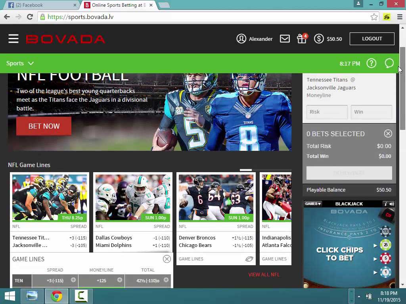Close the Online Sports Betting tab

[x=151, y=5]
